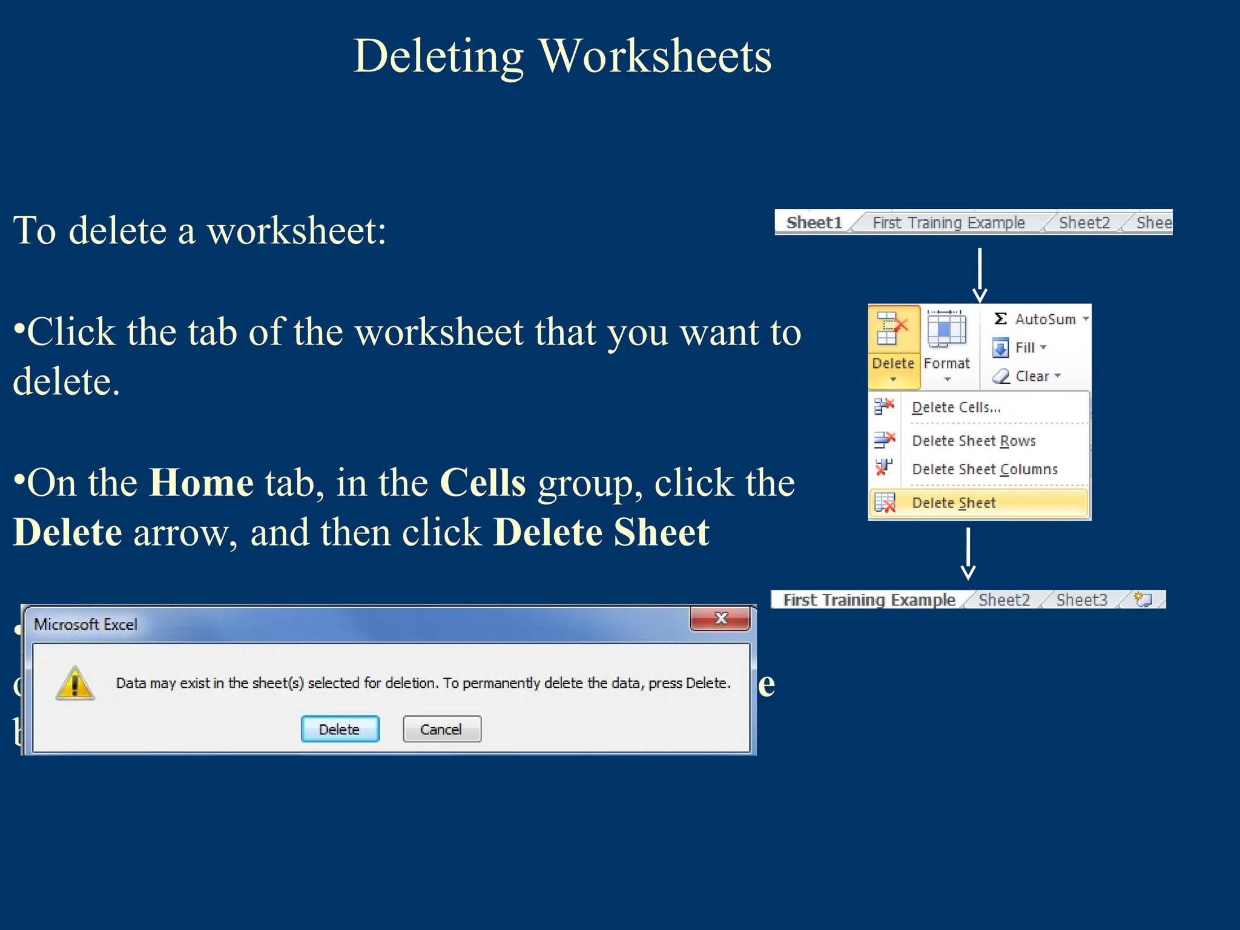The width and height of the screenshot is (1240, 930).
Task: Close the Microsoft Excel warning dialog
Action: (x=721, y=619)
